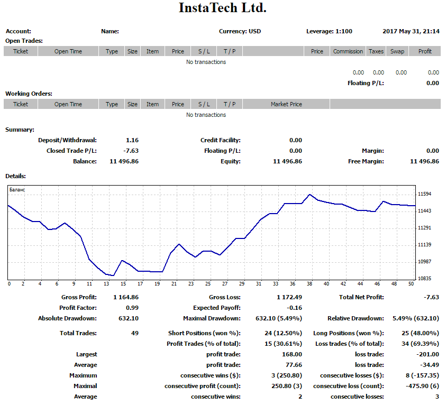Click consecutive losses value 8 (-157.35)

pos(422,375)
